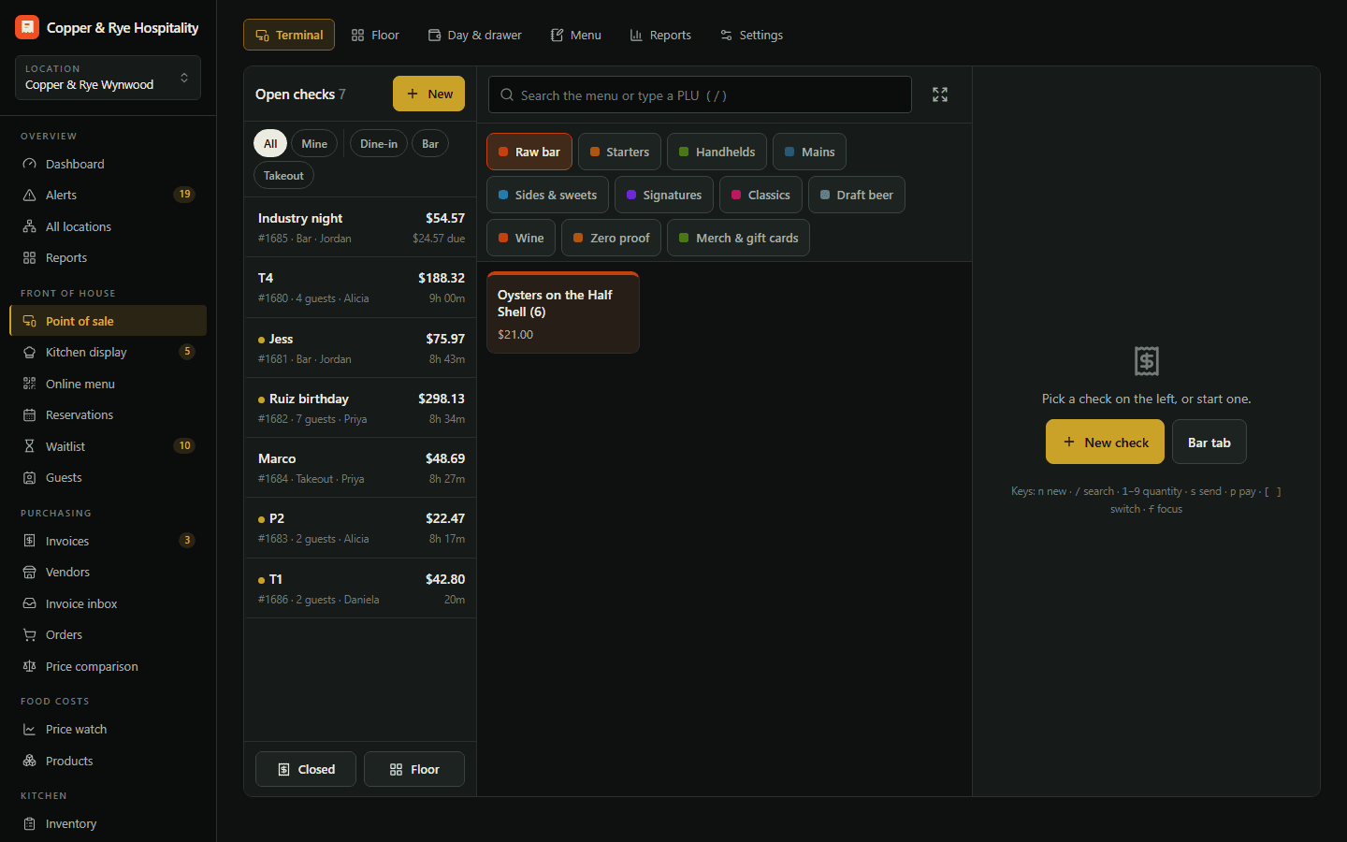The image size is (1347, 842).
Task: Click the Inventory clipboard icon
Action: click(x=29, y=823)
